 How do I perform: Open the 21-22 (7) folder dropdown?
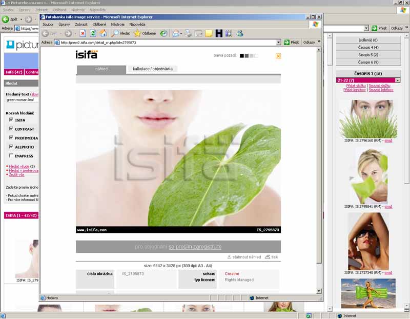click(398, 81)
